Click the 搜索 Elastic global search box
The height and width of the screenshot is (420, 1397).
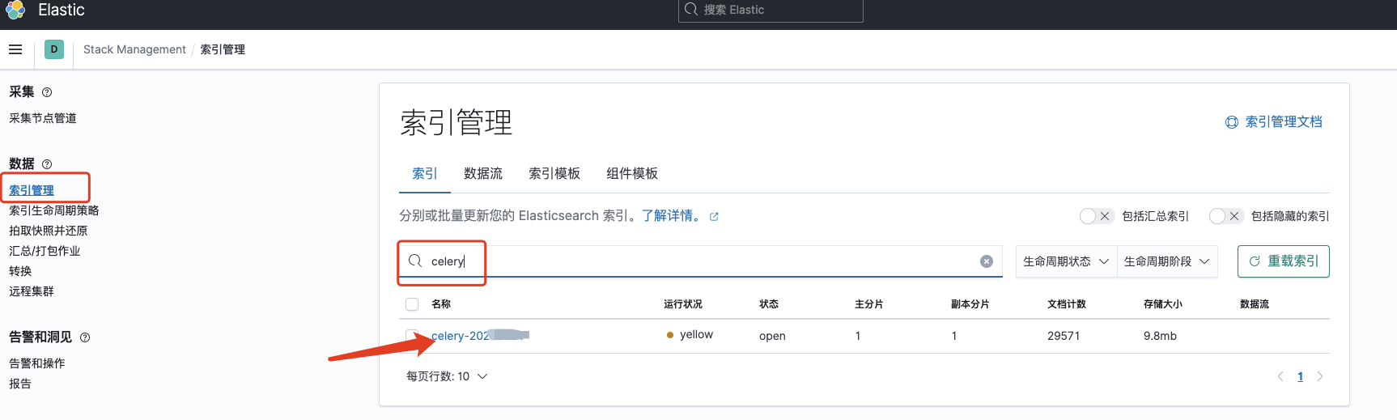(771, 10)
